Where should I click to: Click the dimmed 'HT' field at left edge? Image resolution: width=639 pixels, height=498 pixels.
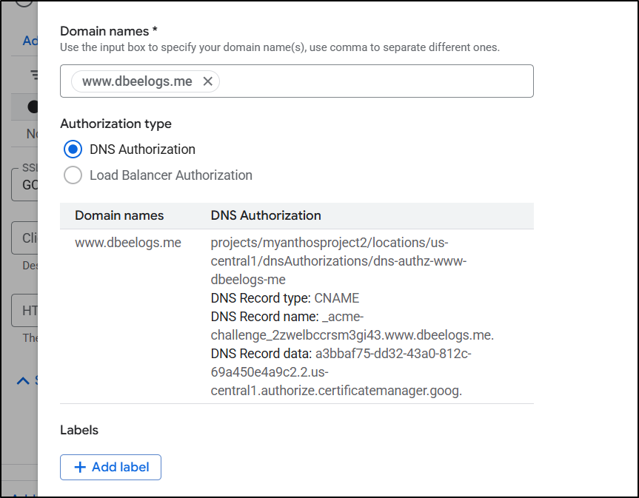25,311
